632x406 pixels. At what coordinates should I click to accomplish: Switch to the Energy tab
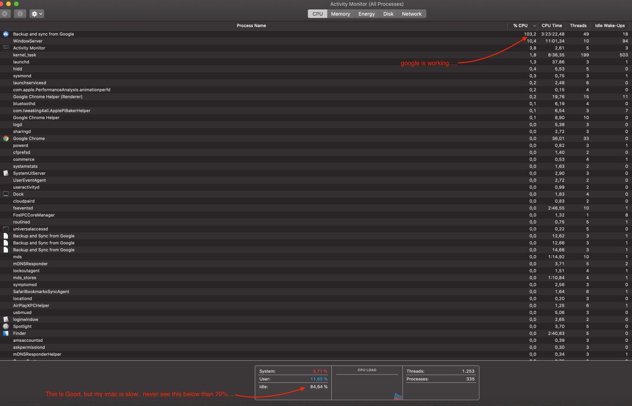pyautogui.click(x=367, y=14)
